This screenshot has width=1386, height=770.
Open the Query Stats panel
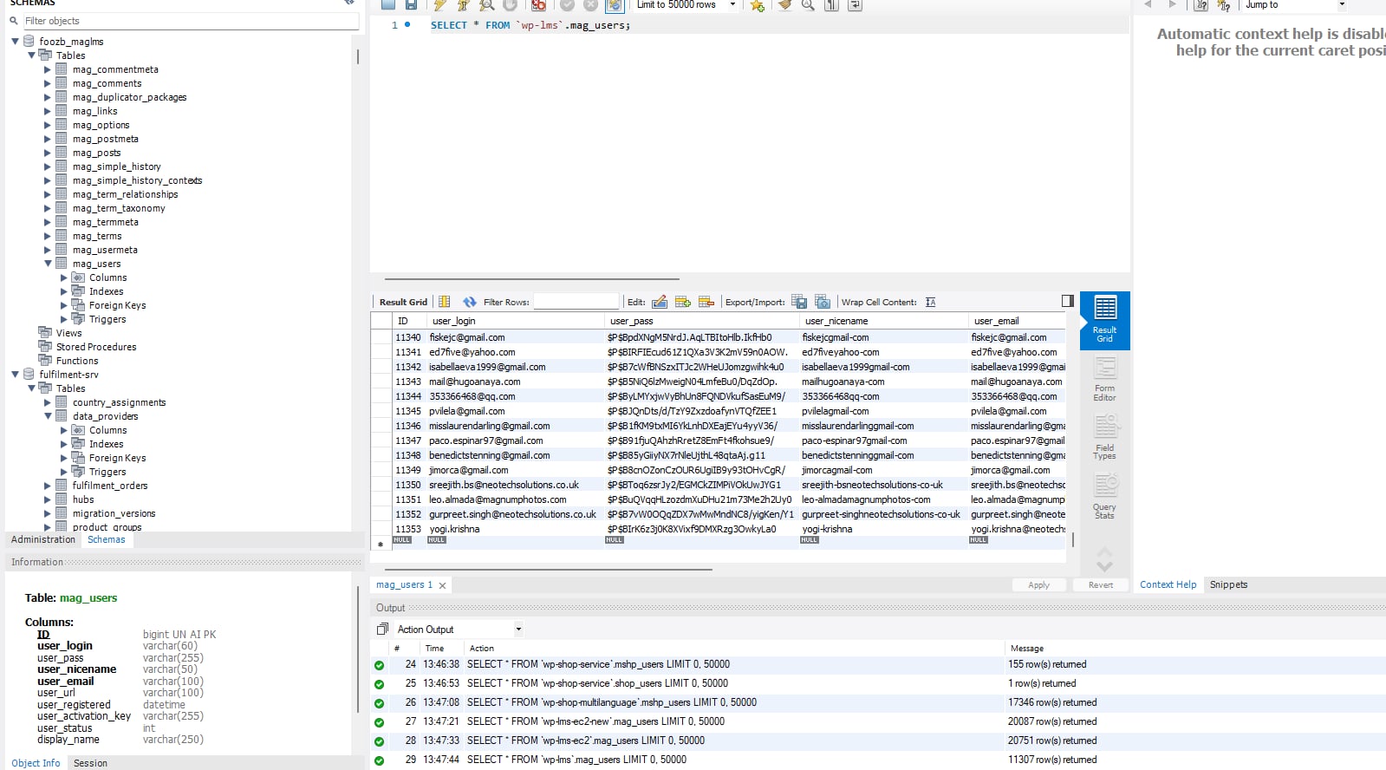click(x=1104, y=497)
